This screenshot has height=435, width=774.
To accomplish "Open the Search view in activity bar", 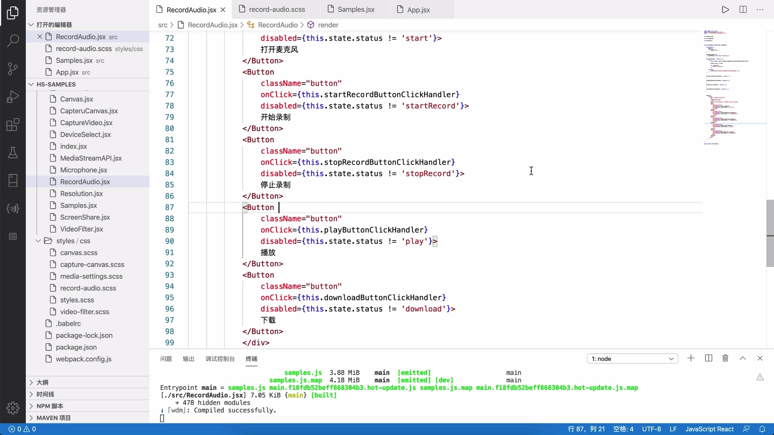I will 13,40.
